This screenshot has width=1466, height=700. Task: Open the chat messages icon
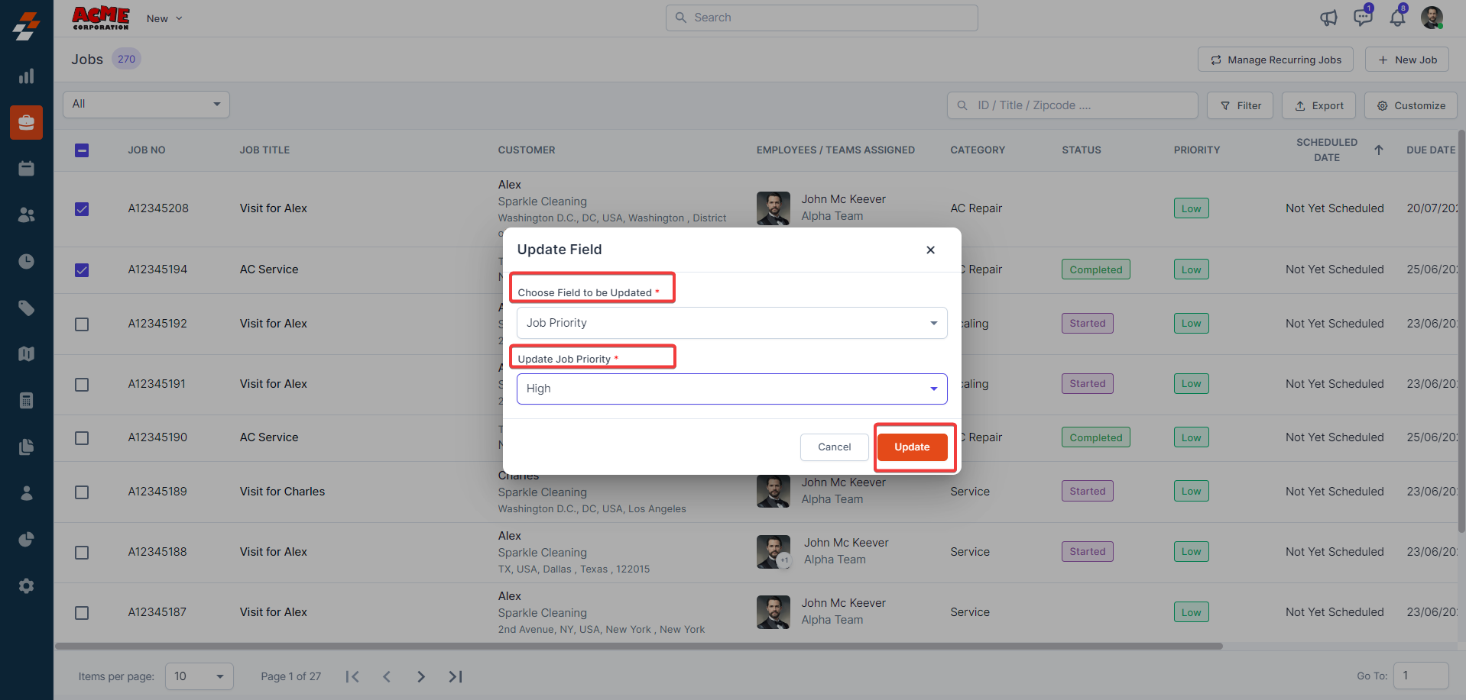pos(1362,17)
